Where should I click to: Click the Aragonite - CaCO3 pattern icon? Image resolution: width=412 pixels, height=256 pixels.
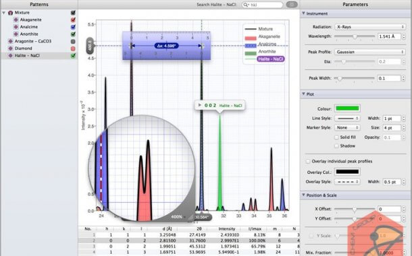pyautogui.click(x=11, y=41)
